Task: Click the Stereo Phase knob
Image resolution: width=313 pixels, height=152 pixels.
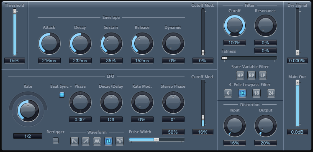Action: coord(173,102)
